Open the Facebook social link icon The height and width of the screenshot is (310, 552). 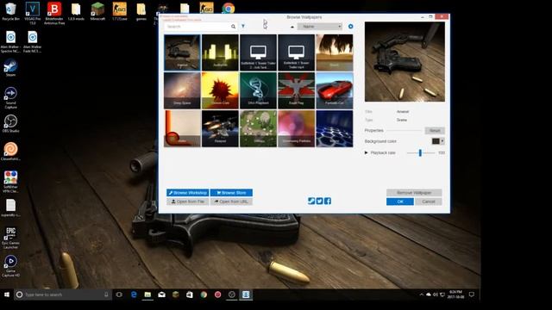coord(328,201)
